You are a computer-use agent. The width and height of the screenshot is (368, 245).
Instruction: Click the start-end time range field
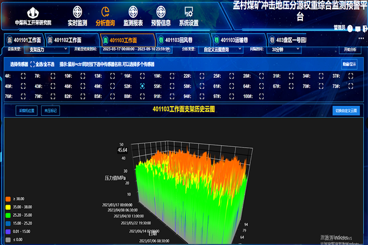[x=134, y=50]
